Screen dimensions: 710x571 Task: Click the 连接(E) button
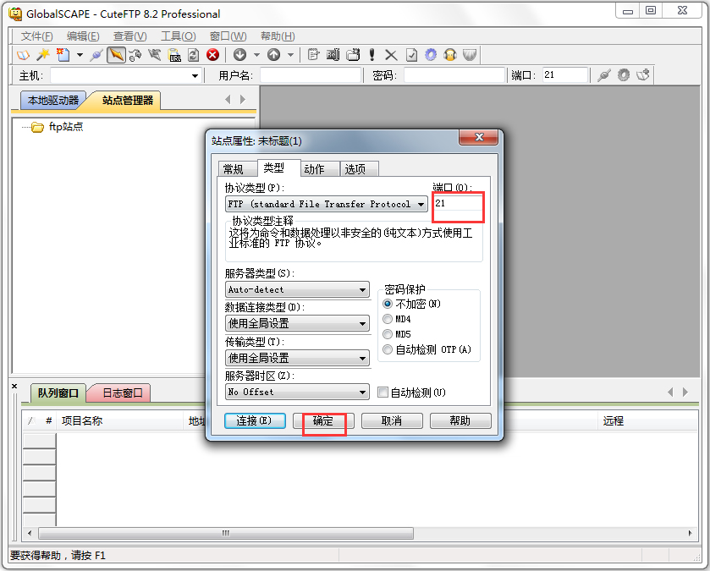(x=255, y=420)
